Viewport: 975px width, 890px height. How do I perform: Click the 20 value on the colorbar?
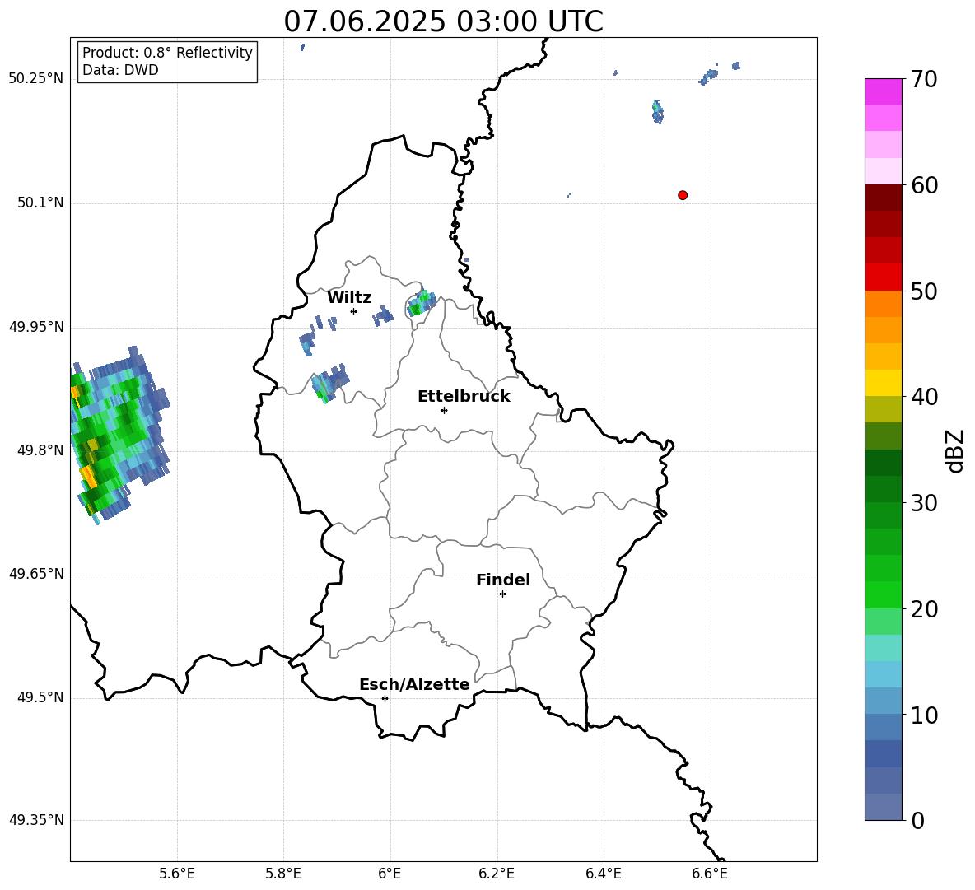coord(924,609)
